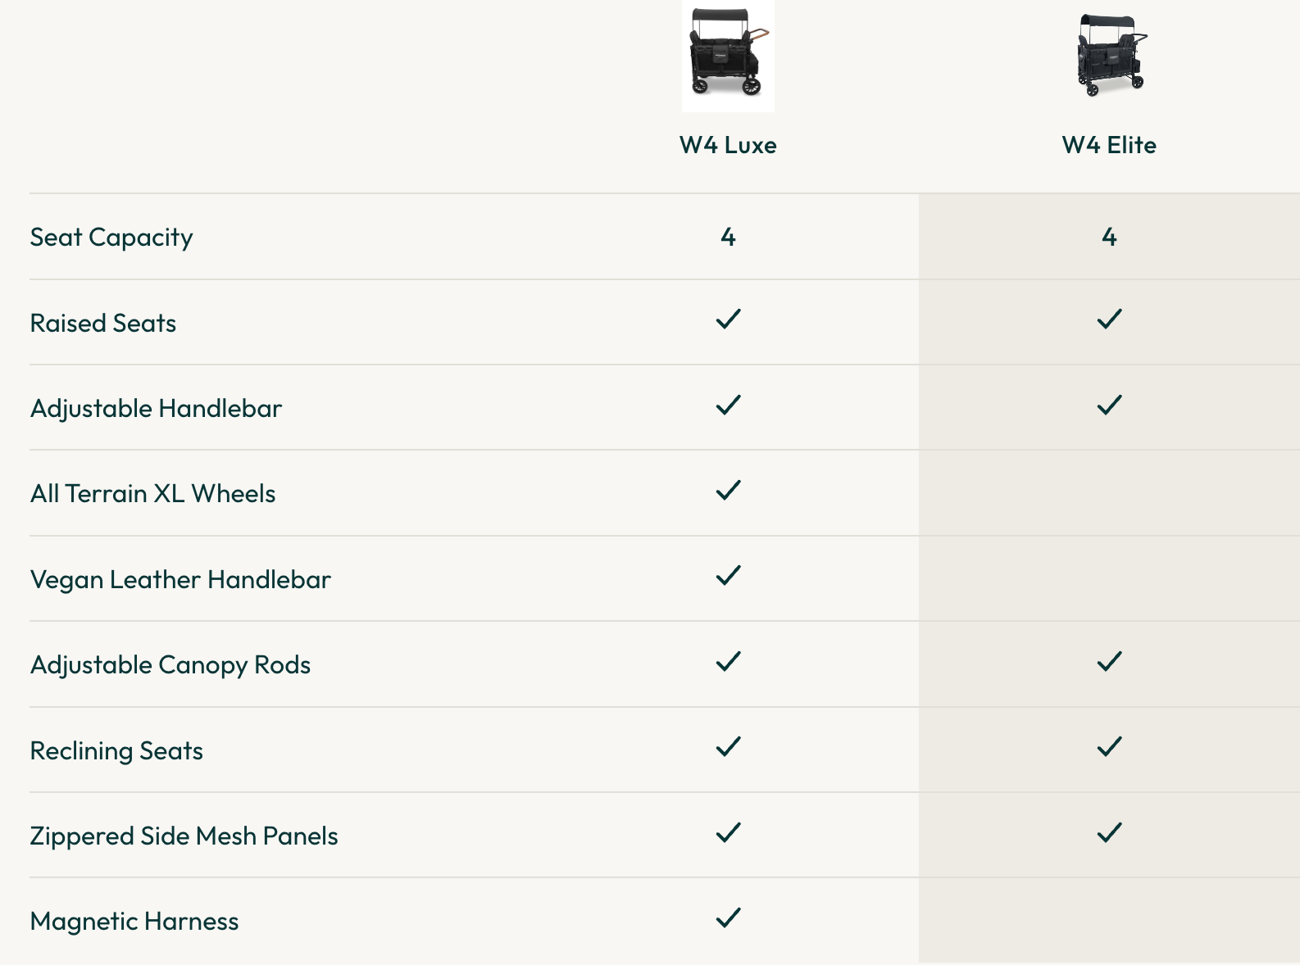This screenshot has width=1300, height=965.
Task: Click W4 Elite Zippered Side Mesh Panels checkmark
Action: click(1109, 833)
